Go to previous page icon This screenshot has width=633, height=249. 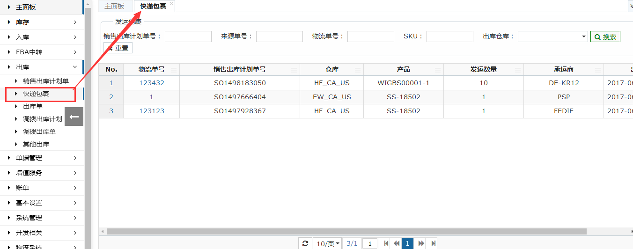(x=397, y=243)
